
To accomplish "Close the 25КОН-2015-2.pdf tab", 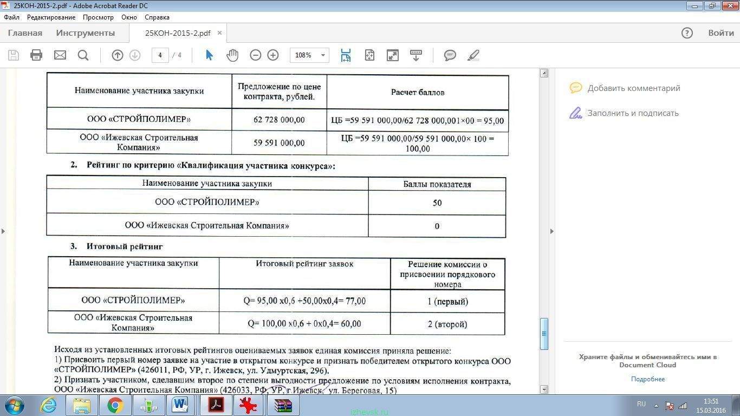I will [x=219, y=33].
